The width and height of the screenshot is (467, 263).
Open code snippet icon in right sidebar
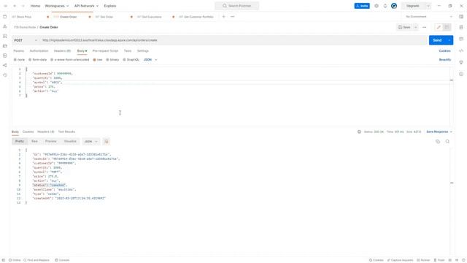pos(461,50)
